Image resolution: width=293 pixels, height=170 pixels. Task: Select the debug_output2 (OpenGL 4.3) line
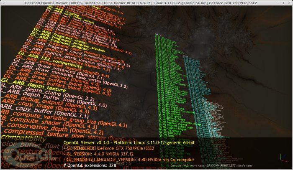[49, 102]
